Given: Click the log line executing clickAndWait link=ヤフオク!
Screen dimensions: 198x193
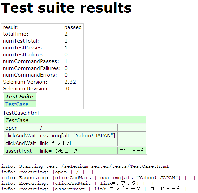Looking at the screenshot, I should coord(77,183).
